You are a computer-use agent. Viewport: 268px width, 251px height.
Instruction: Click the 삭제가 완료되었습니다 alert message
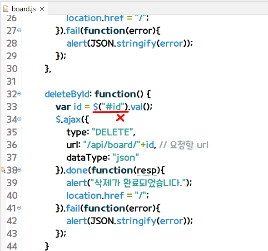(138, 183)
